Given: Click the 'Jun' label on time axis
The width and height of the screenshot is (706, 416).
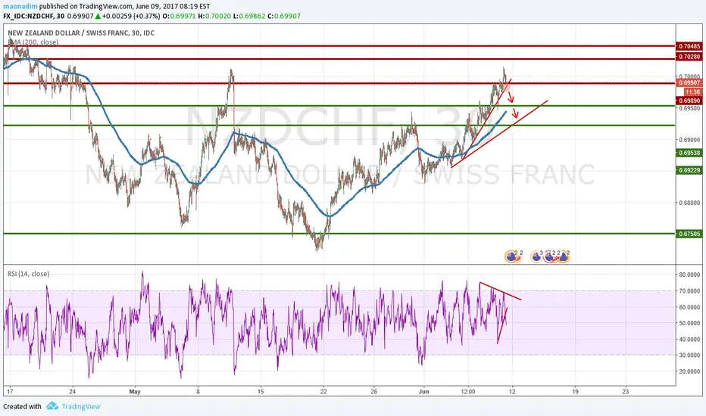Looking at the screenshot, I should (x=423, y=392).
